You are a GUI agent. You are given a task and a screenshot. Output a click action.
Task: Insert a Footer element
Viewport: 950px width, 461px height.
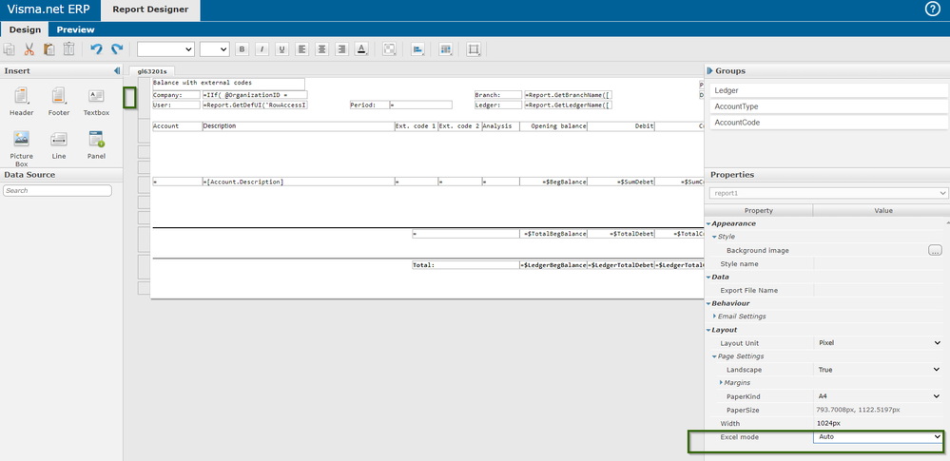tap(59, 101)
